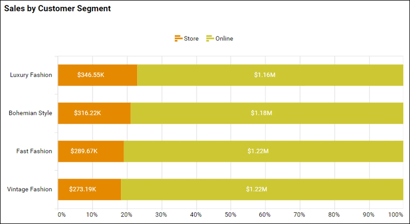This screenshot has height=224, width=410.
Task: Click the Bohemian Style axis label
Action: 30,113
